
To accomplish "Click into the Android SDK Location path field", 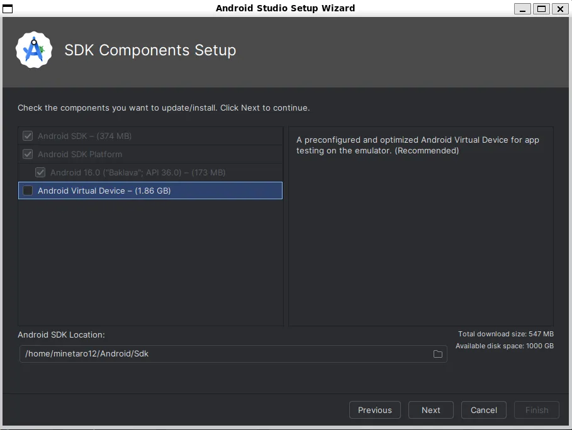I will pos(227,354).
